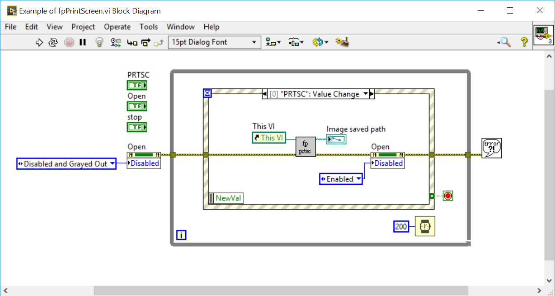This screenshot has height=296, width=555.
Task: Select the Simple Error Handler node
Action: pos(491,148)
